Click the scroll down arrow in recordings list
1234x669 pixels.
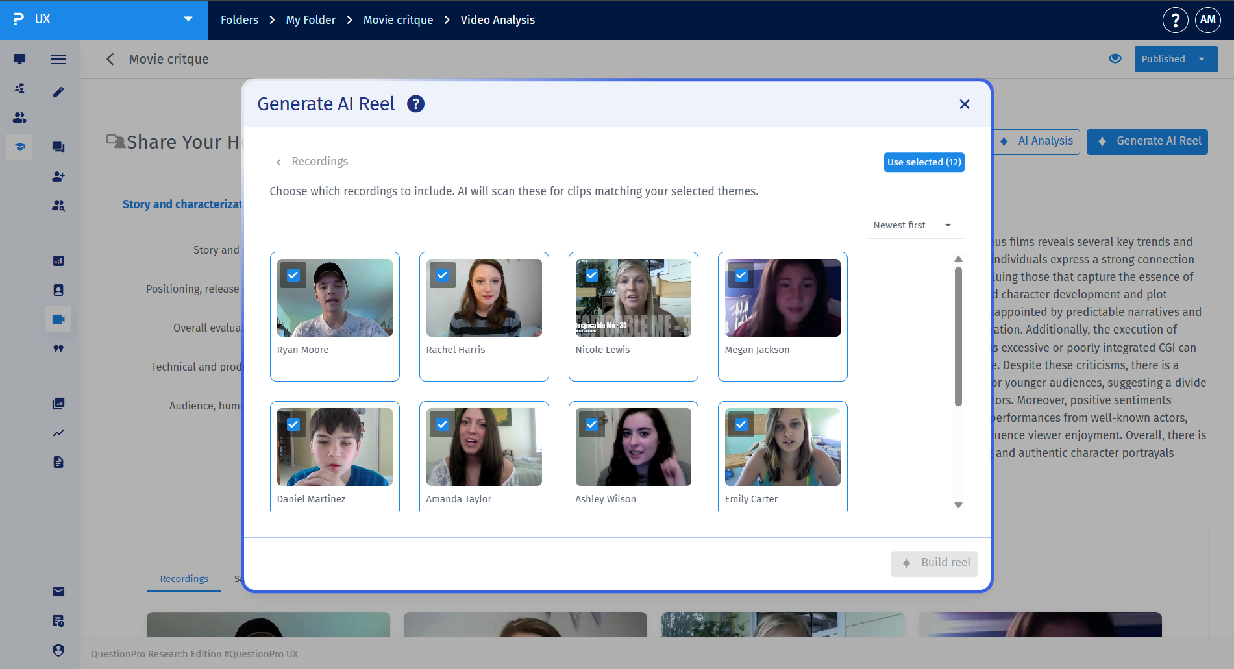[x=958, y=505]
